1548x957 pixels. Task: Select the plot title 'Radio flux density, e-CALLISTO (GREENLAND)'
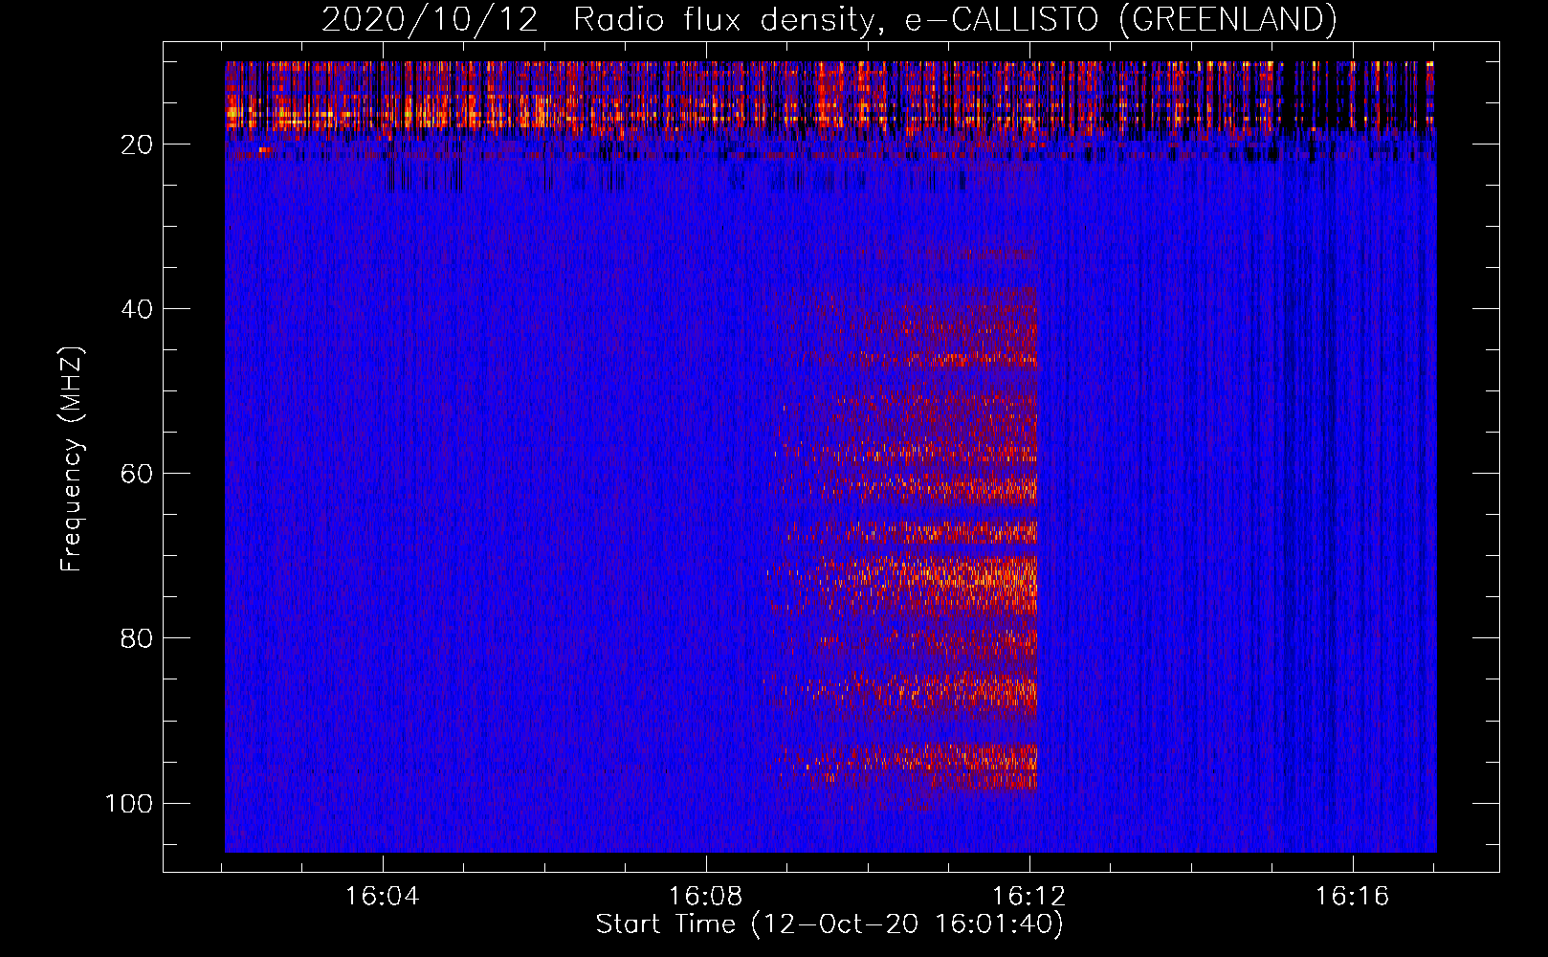(955, 20)
